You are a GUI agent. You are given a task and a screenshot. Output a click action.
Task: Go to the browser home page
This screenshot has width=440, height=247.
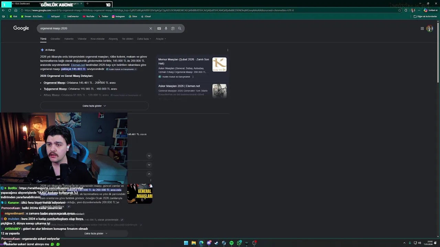pyautogui.click(x=15, y=10)
